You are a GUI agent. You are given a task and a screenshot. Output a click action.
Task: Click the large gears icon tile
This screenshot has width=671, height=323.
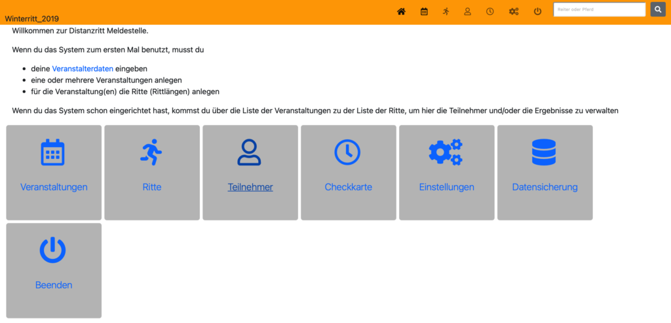pos(446,152)
